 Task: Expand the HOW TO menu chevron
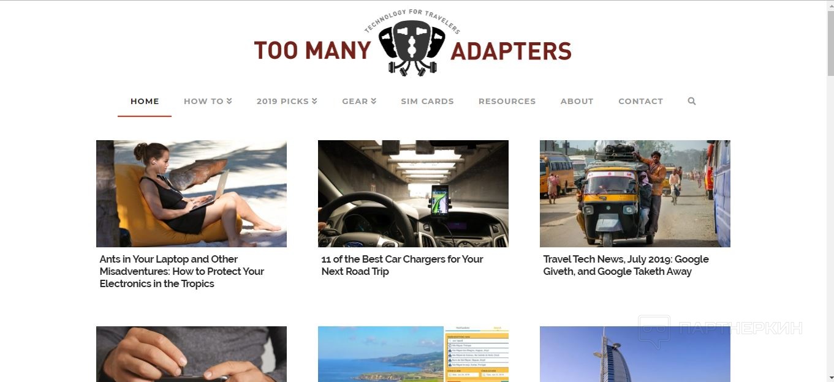pyautogui.click(x=229, y=101)
